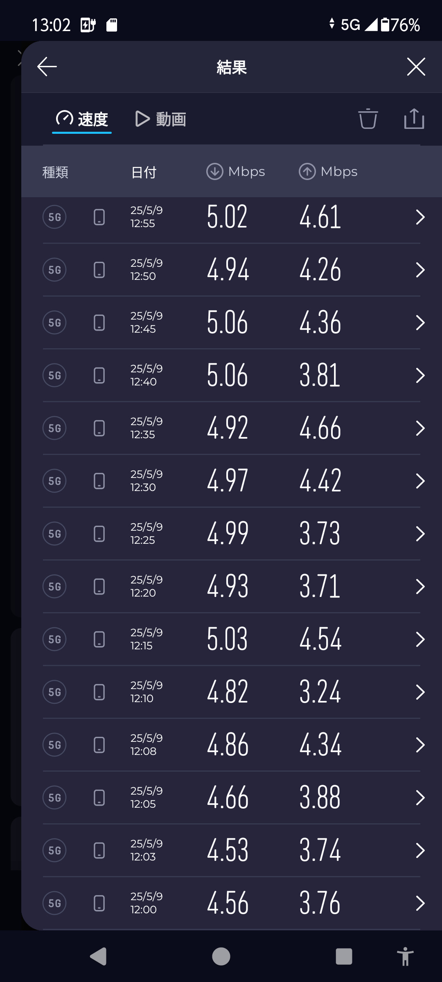Switch to the 動画 tab
Image resolution: width=442 pixels, height=982 pixels.
coord(161,119)
